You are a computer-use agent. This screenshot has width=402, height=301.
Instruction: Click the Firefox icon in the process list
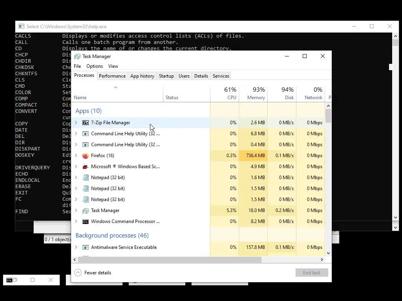85,156
